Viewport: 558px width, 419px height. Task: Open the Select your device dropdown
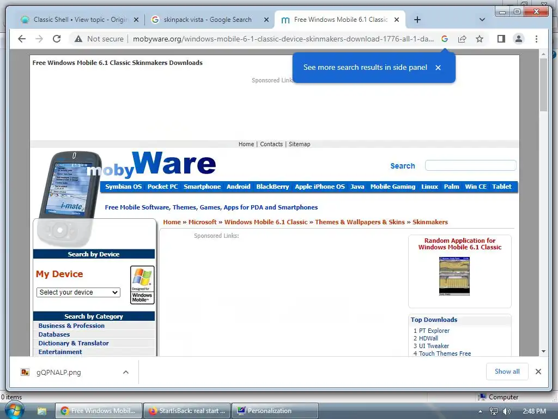click(x=78, y=292)
